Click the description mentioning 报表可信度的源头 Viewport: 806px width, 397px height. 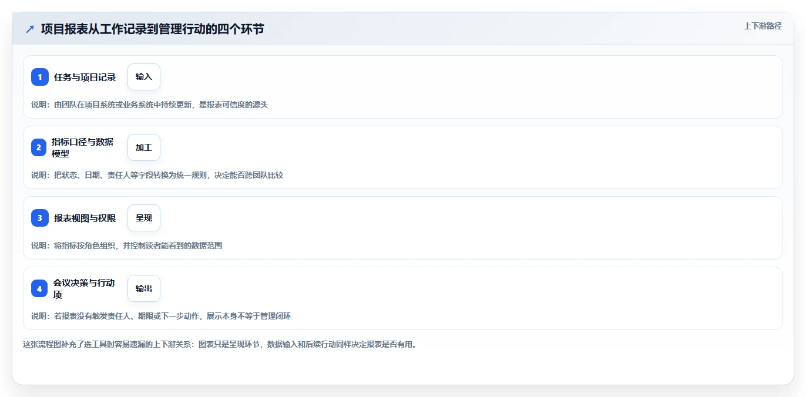(x=150, y=105)
